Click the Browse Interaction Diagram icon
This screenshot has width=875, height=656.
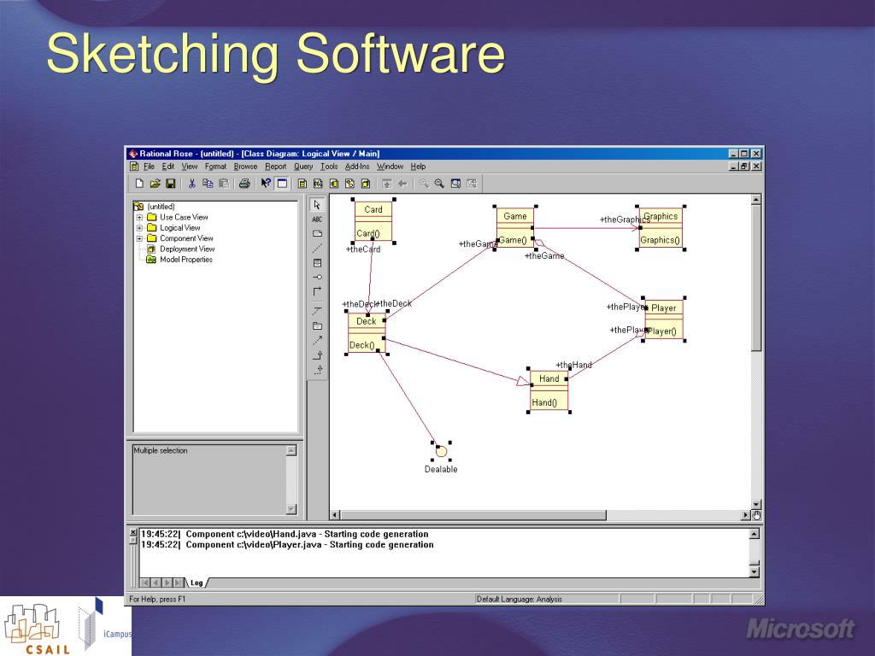point(318,184)
